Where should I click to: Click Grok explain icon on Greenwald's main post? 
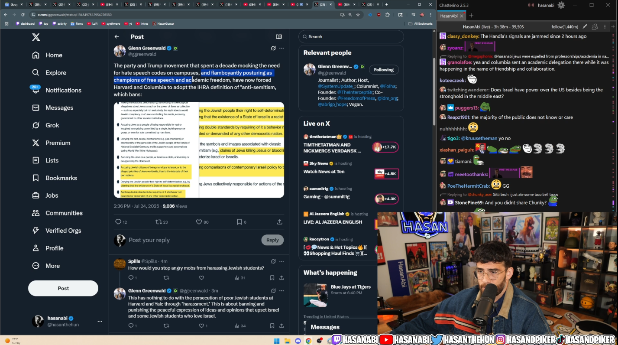point(273,48)
